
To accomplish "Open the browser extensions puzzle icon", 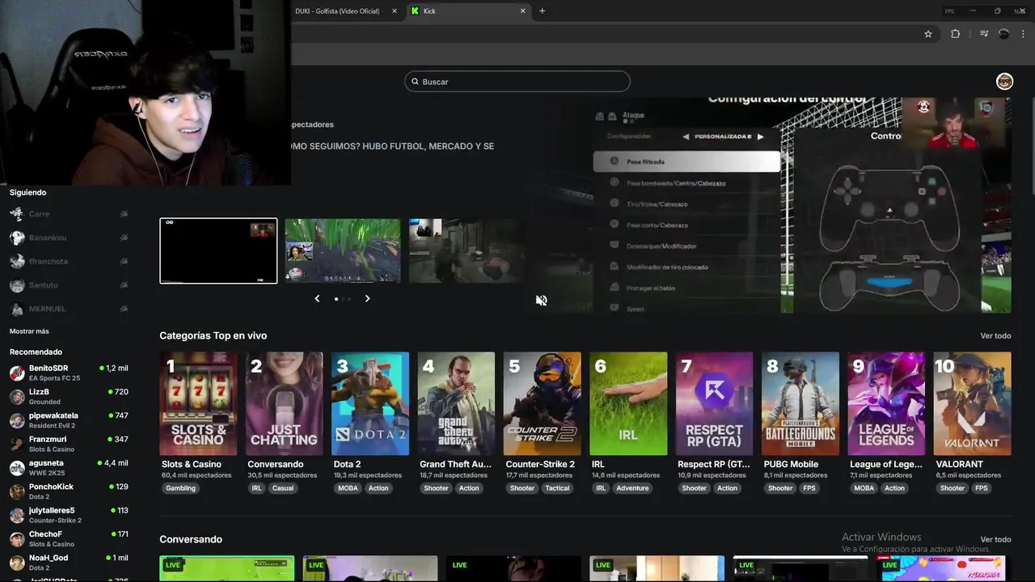I will click(x=955, y=34).
